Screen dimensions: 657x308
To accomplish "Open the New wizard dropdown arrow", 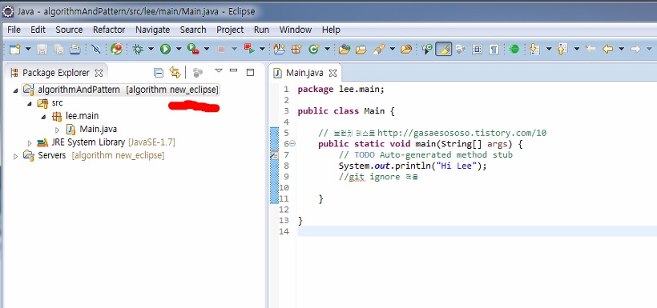I will pos(28,50).
